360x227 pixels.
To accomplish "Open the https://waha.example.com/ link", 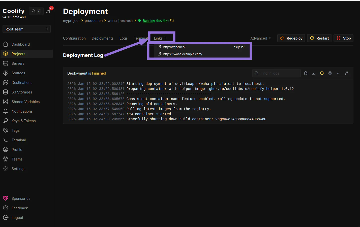I will (183, 54).
